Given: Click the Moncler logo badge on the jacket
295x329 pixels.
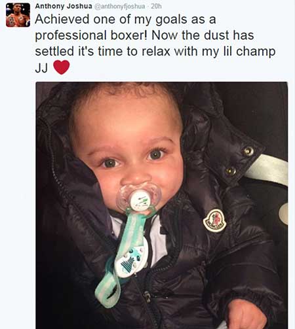Looking at the screenshot, I should click(214, 220).
